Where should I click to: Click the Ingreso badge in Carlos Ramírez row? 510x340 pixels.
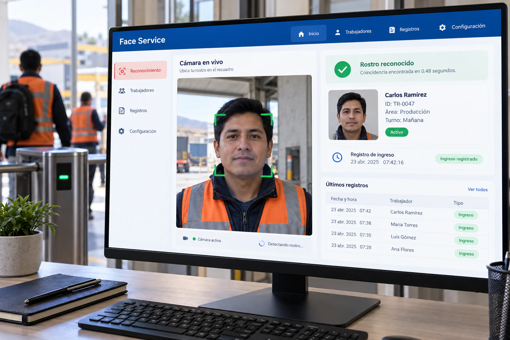click(466, 215)
